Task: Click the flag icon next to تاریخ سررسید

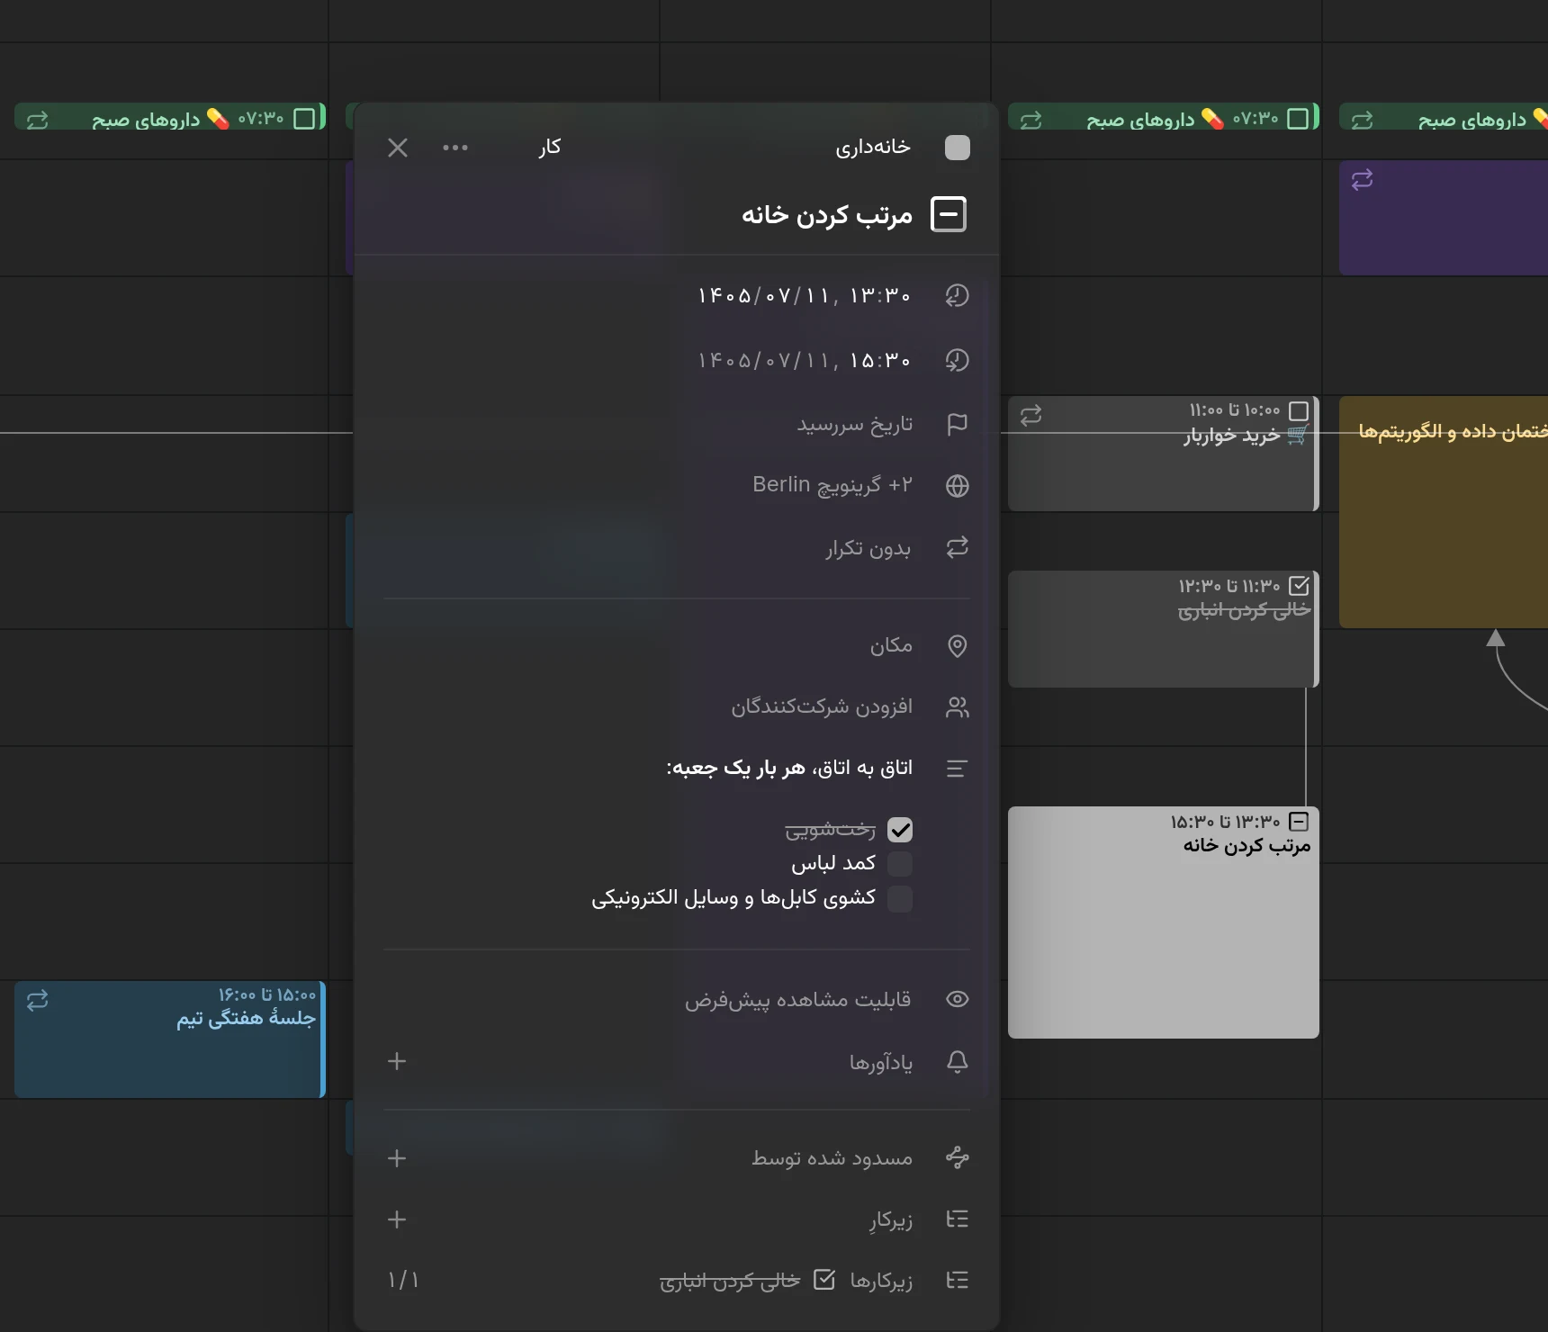Action: 958,424
